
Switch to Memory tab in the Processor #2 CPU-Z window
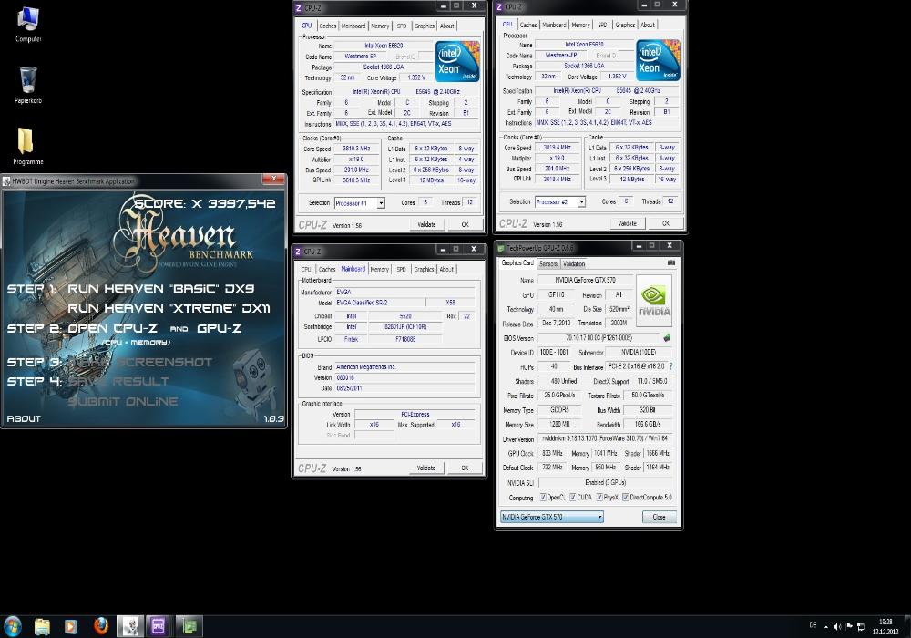click(x=579, y=25)
